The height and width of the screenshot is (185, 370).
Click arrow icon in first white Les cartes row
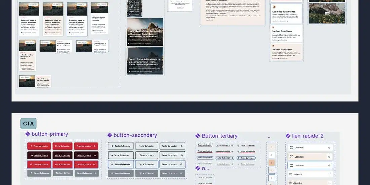click(x=329, y=148)
